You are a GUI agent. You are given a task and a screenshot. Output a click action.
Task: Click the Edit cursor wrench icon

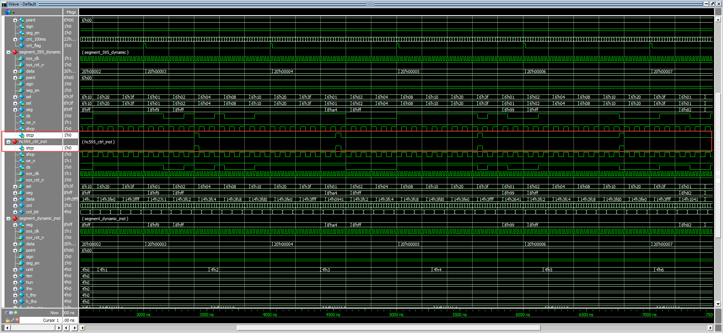point(12,320)
